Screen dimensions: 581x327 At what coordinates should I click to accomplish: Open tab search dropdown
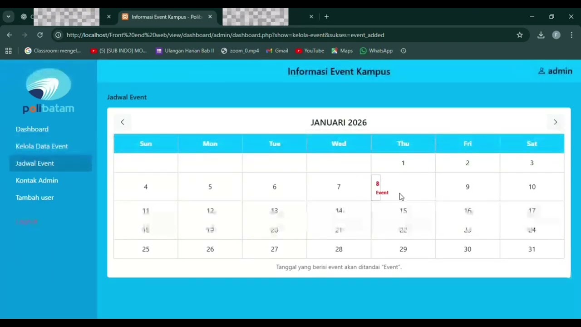[8, 17]
